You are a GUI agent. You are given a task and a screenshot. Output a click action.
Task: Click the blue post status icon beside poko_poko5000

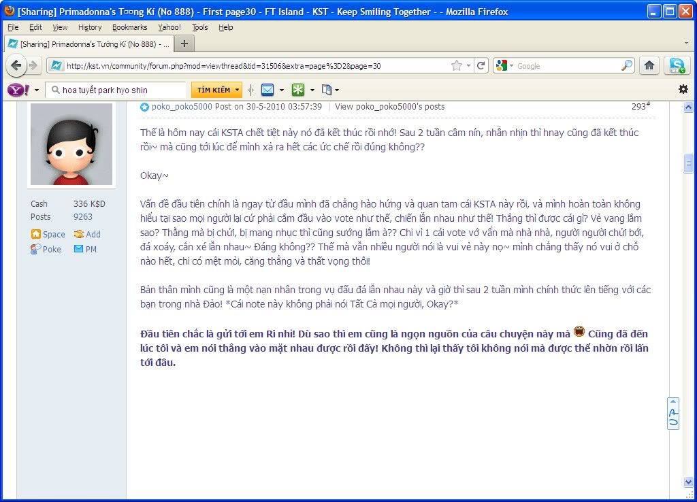pyautogui.click(x=144, y=107)
